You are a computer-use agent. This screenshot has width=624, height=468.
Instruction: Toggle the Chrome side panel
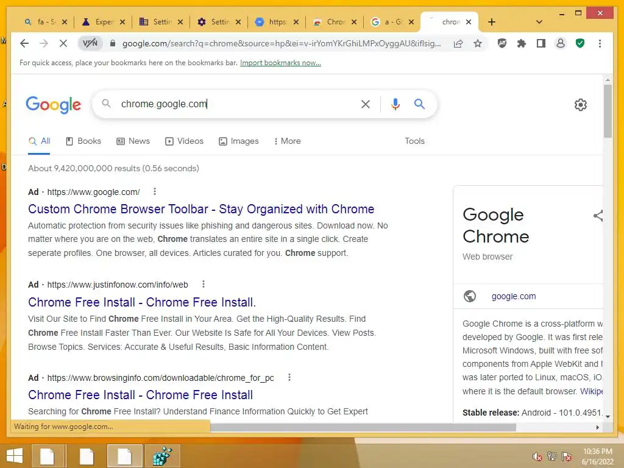pyautogui.click(x=541, y=43)
